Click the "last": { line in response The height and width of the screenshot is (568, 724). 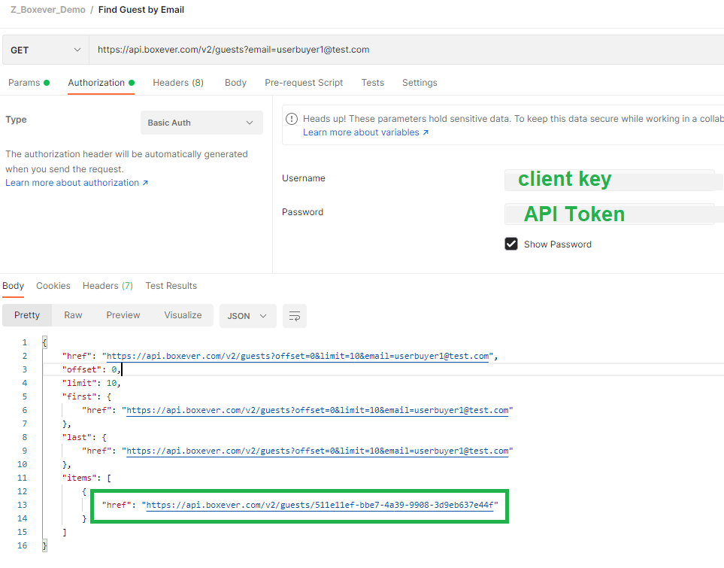[84, 437]
